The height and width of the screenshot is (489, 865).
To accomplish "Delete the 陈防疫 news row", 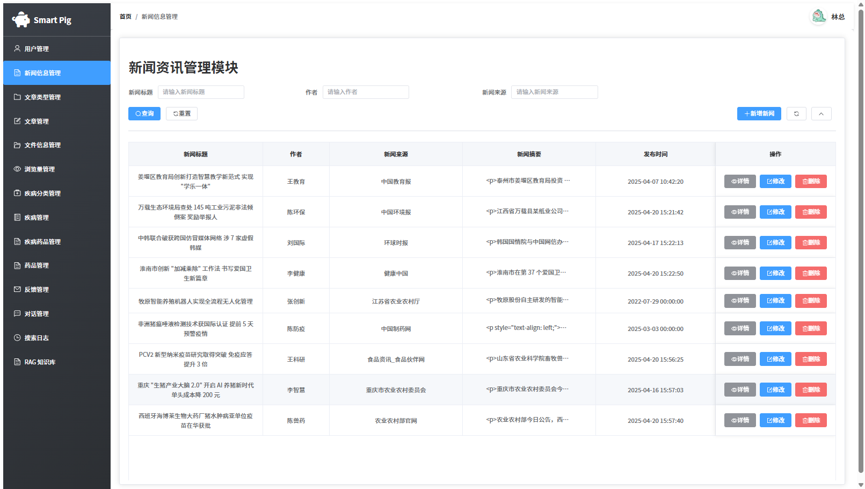I will pos(811,328).
